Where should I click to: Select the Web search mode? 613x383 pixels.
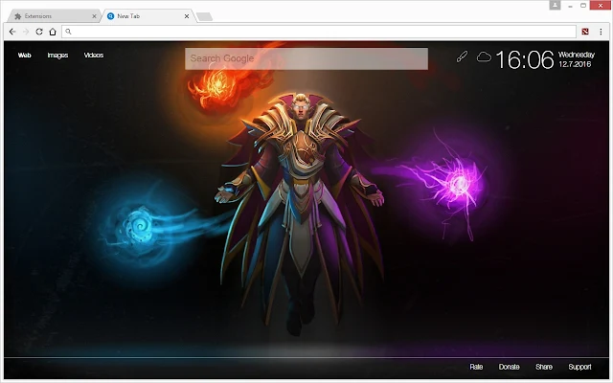pos(24,56)
